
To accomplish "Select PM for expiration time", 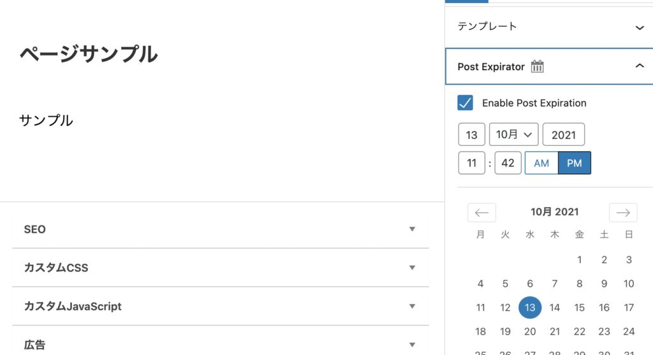I will click(x=574, y=163).
